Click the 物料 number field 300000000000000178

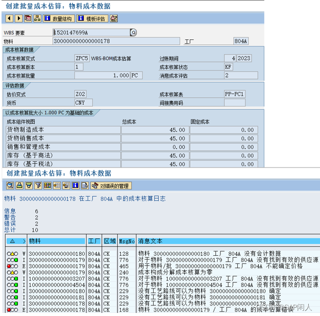pos(116,41)
